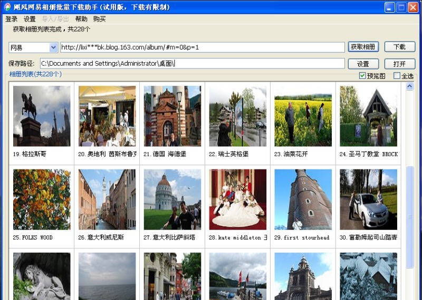Viewport: 422px width, 300px height.
Task: Select the lion sculpture album thumbnail
Action: click(42, 276)
